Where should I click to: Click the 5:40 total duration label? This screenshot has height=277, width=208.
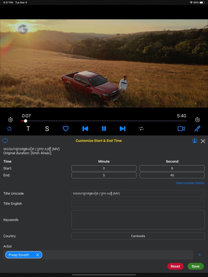[182, 116]
